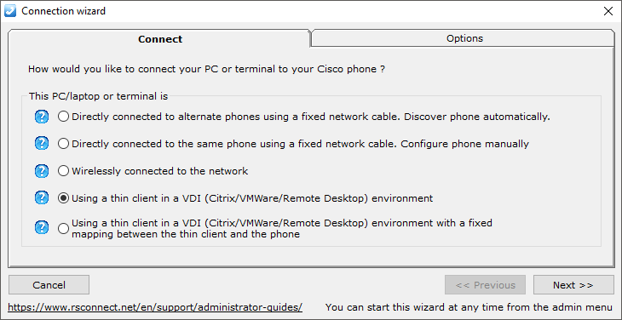Switch to the Options tab
Screen dimensions: 622x320
(x=464, y=38)
